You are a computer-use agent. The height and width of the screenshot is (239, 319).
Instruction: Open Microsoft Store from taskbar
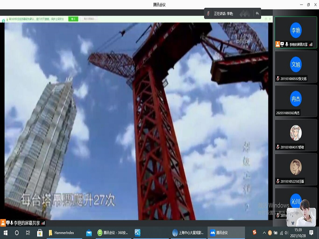click(40, 233)
